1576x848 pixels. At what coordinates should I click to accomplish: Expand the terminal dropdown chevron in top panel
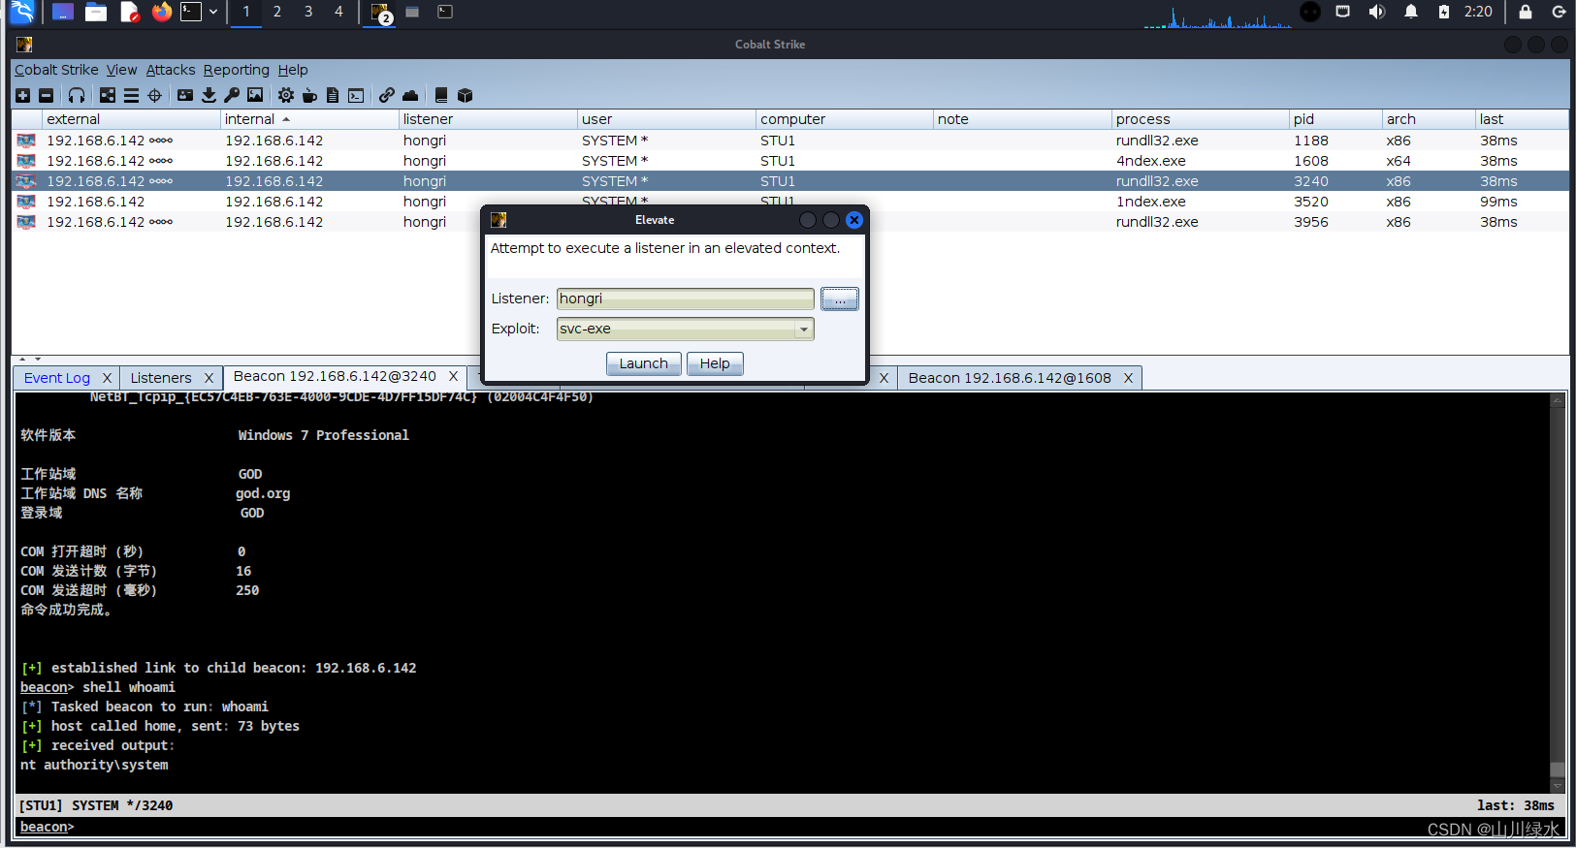click(x=213, y=12)
